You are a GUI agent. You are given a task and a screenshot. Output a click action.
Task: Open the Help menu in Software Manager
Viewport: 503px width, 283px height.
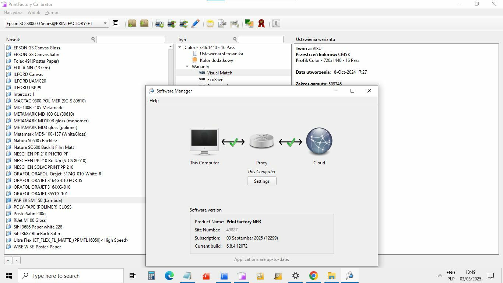coord(154,101)
